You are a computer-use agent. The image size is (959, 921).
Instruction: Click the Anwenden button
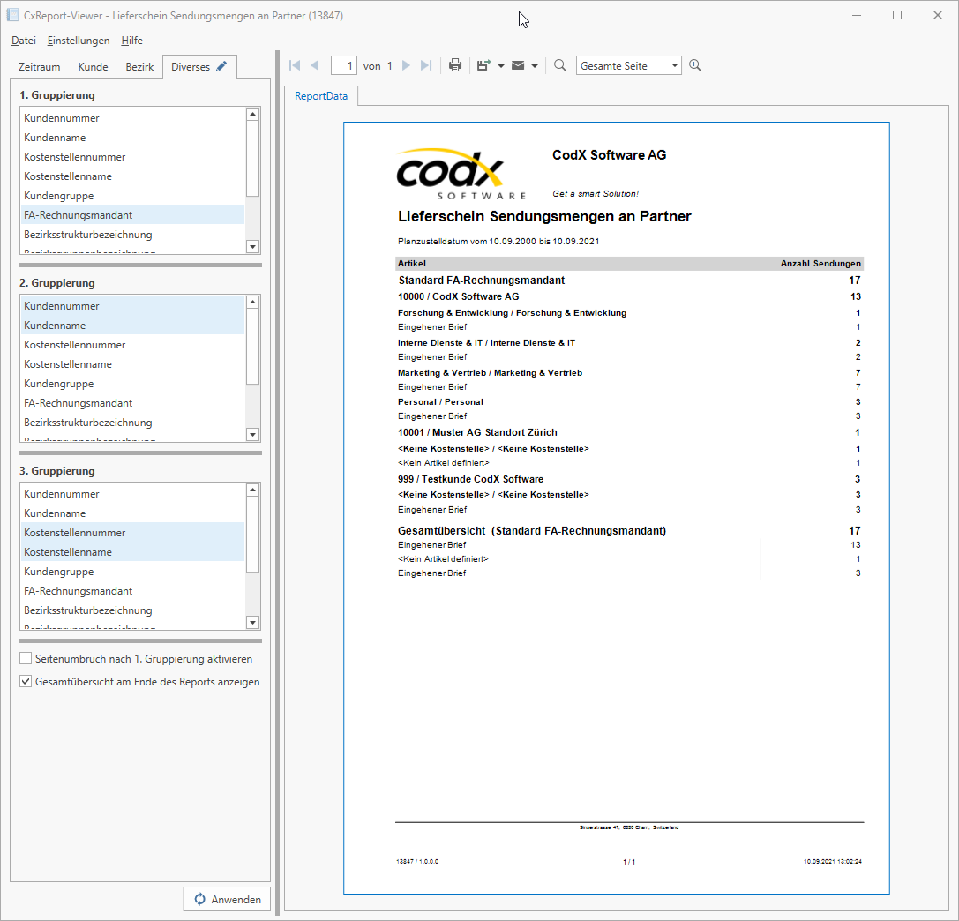227,899
